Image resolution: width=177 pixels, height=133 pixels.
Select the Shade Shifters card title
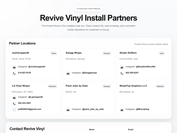(x=128, y=53)
